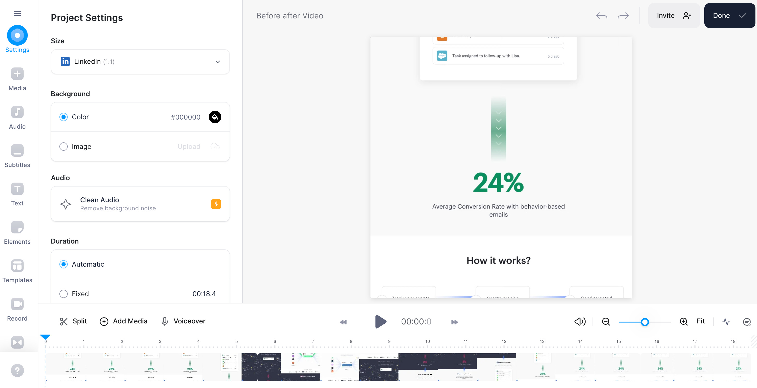Viewport: 757px width, 388px height.
Task: Start a Voiceover recording
Action: (183, 321)
